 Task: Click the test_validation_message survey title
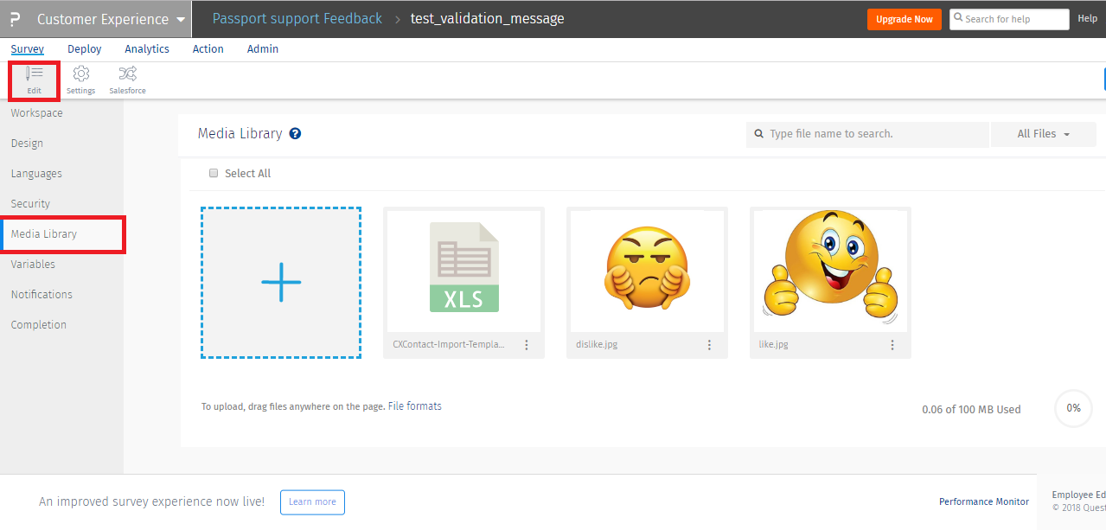[x=488, y=19]
